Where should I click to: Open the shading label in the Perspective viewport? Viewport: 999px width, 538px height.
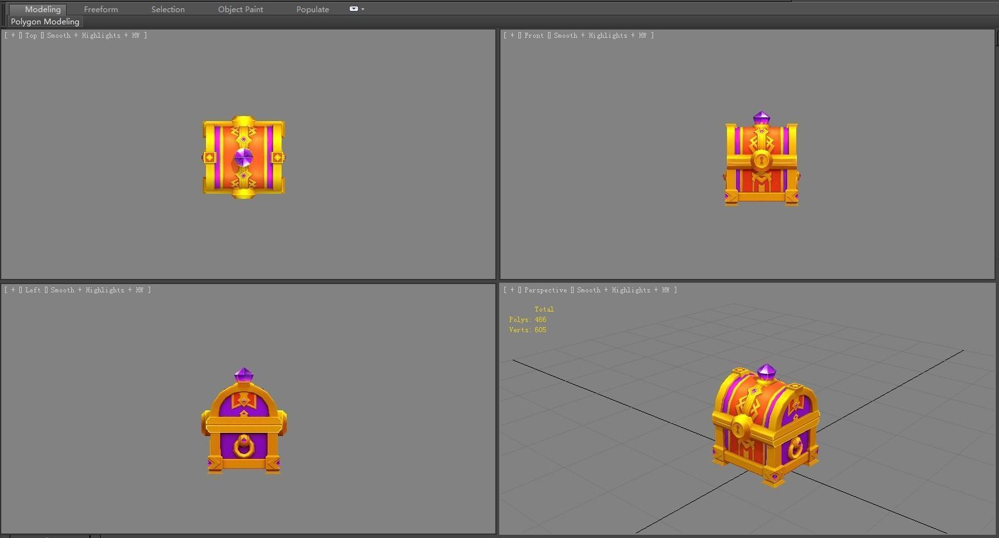click(623, 290)
